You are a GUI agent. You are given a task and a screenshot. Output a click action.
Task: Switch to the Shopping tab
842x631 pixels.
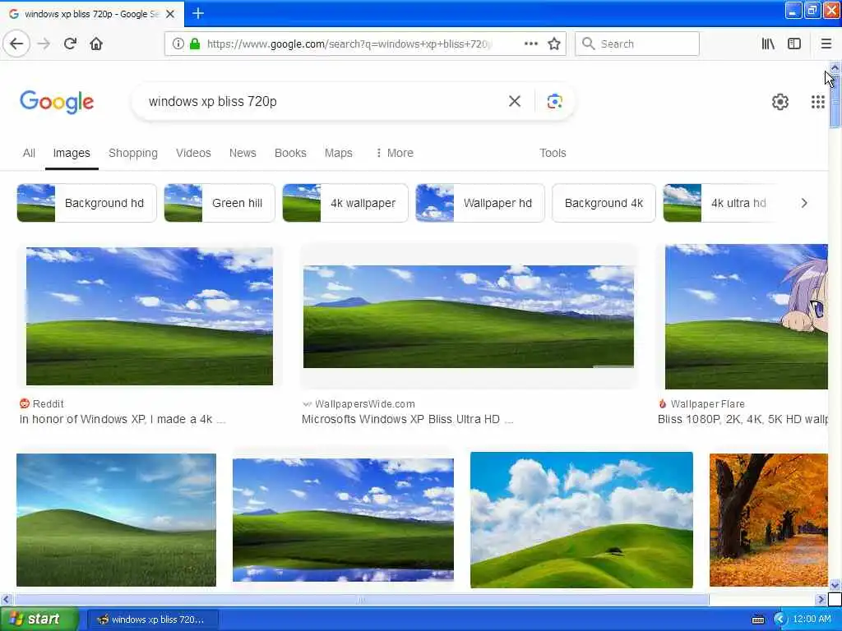click(x=133, y=153)
